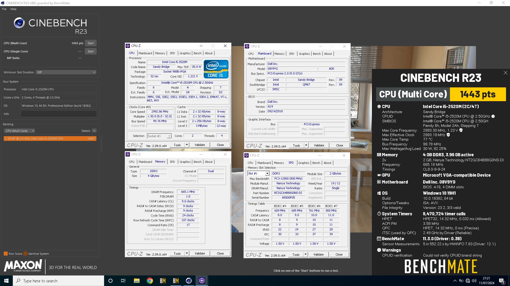Select the 2C/4T i5-2520M ranking row
Viewport: 510px width, 286px height.
point(50,138)
